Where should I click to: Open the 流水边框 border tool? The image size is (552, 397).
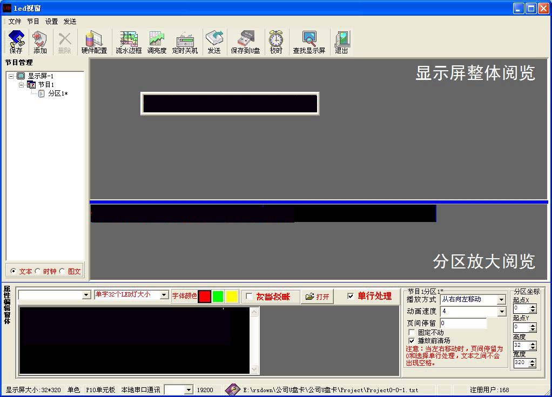point(129,42)
